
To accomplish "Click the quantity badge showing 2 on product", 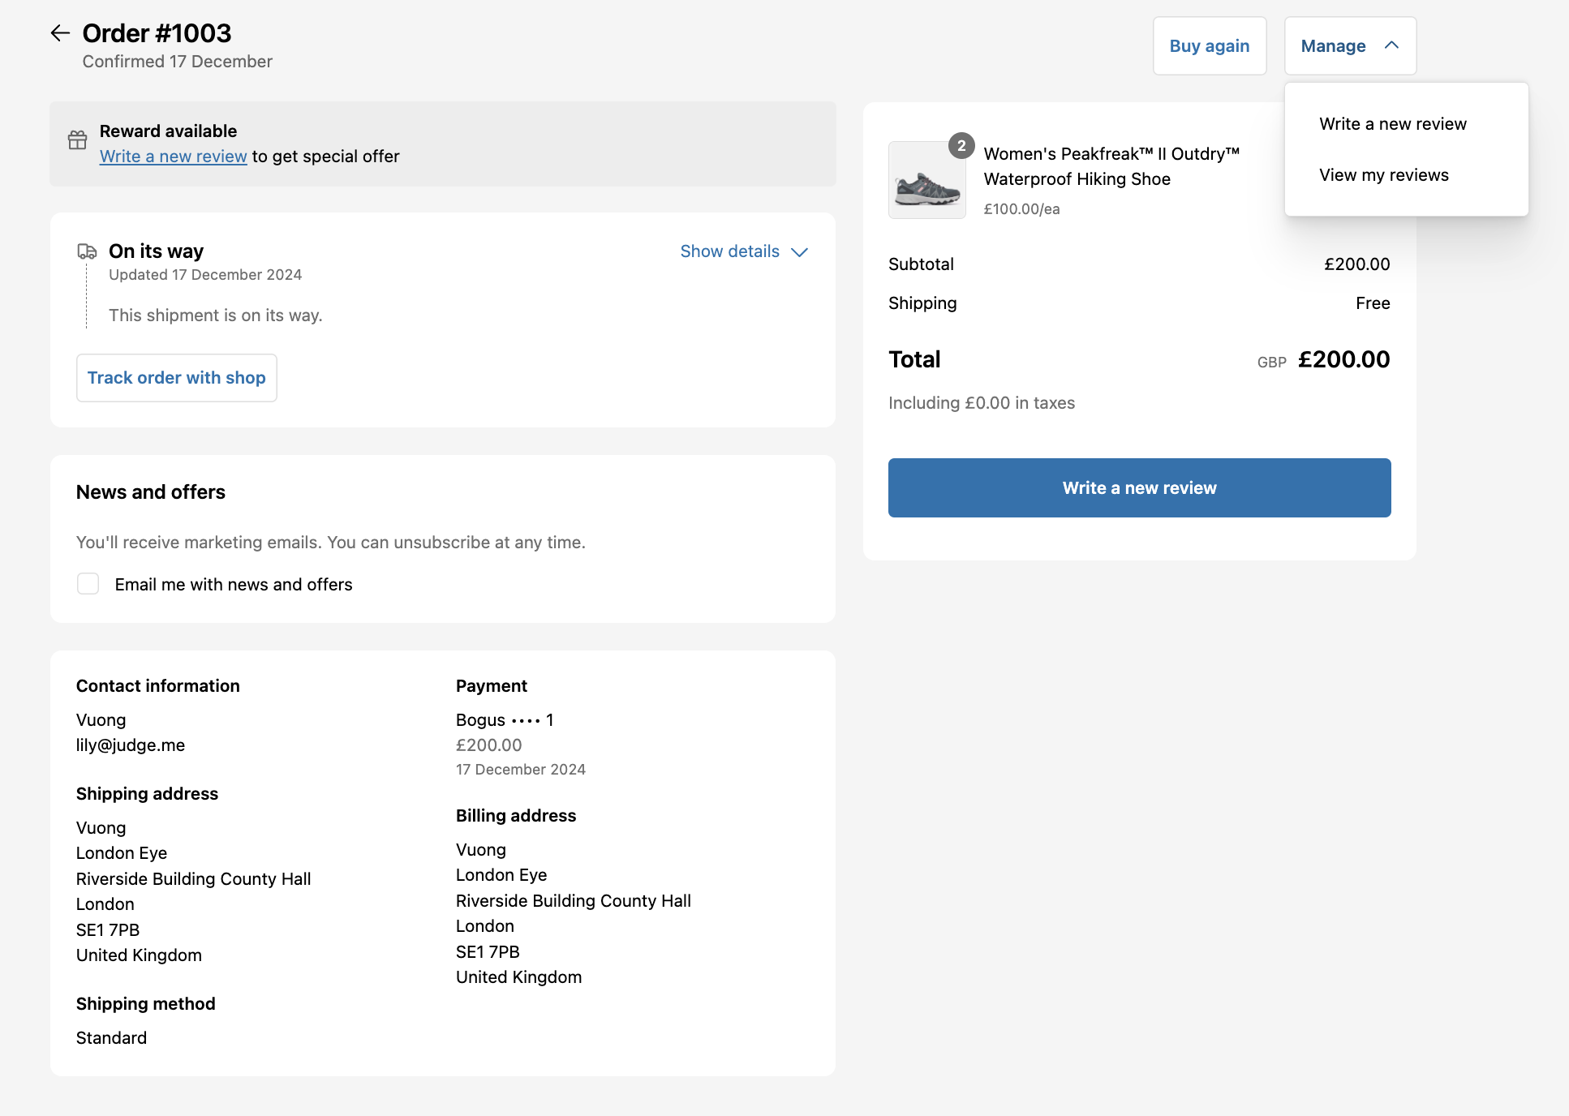I will pyautogui.click(x=961, y=145).
